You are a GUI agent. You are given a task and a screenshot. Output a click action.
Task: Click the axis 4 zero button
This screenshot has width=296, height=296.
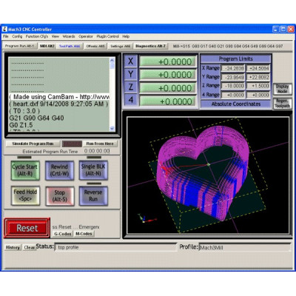(130, 100)
